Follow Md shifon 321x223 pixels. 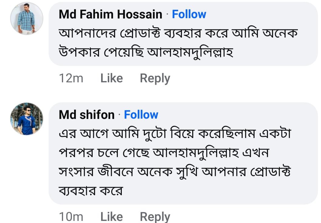pyautogui.click(x=141, y=115)
